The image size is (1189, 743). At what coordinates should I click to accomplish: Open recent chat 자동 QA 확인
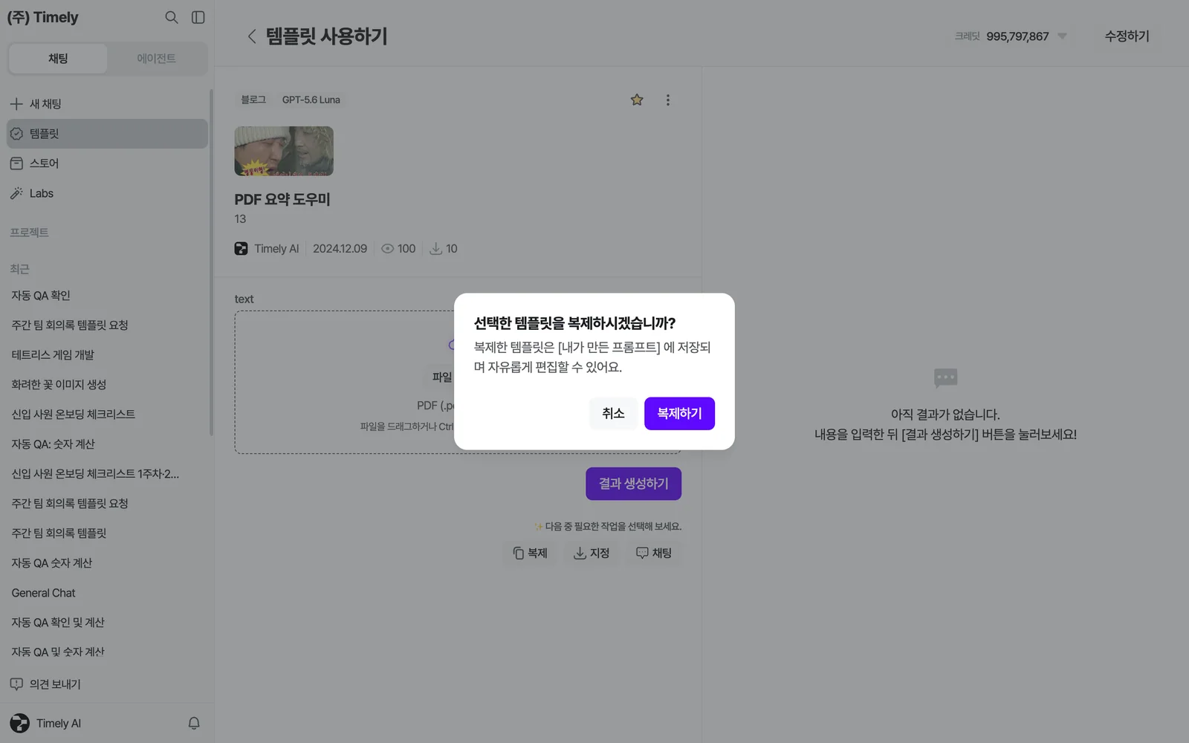107,296
